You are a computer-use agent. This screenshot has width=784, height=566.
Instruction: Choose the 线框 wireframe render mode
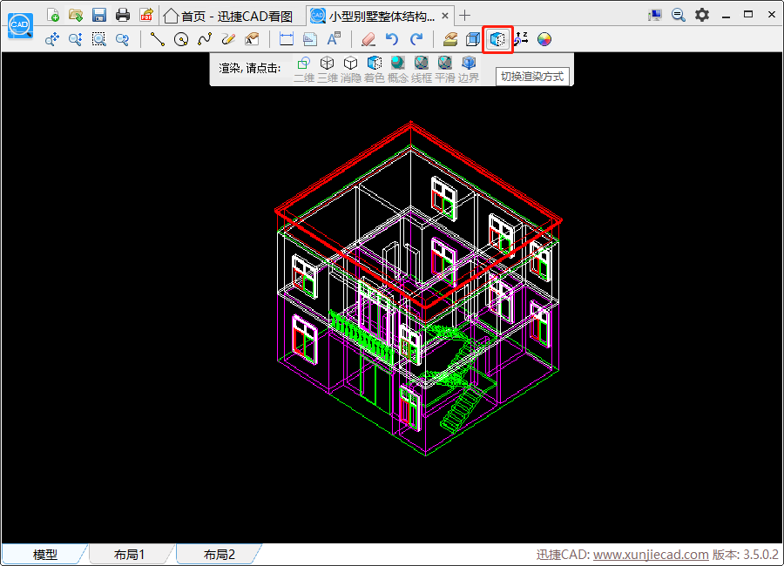(x=421, y=70)
